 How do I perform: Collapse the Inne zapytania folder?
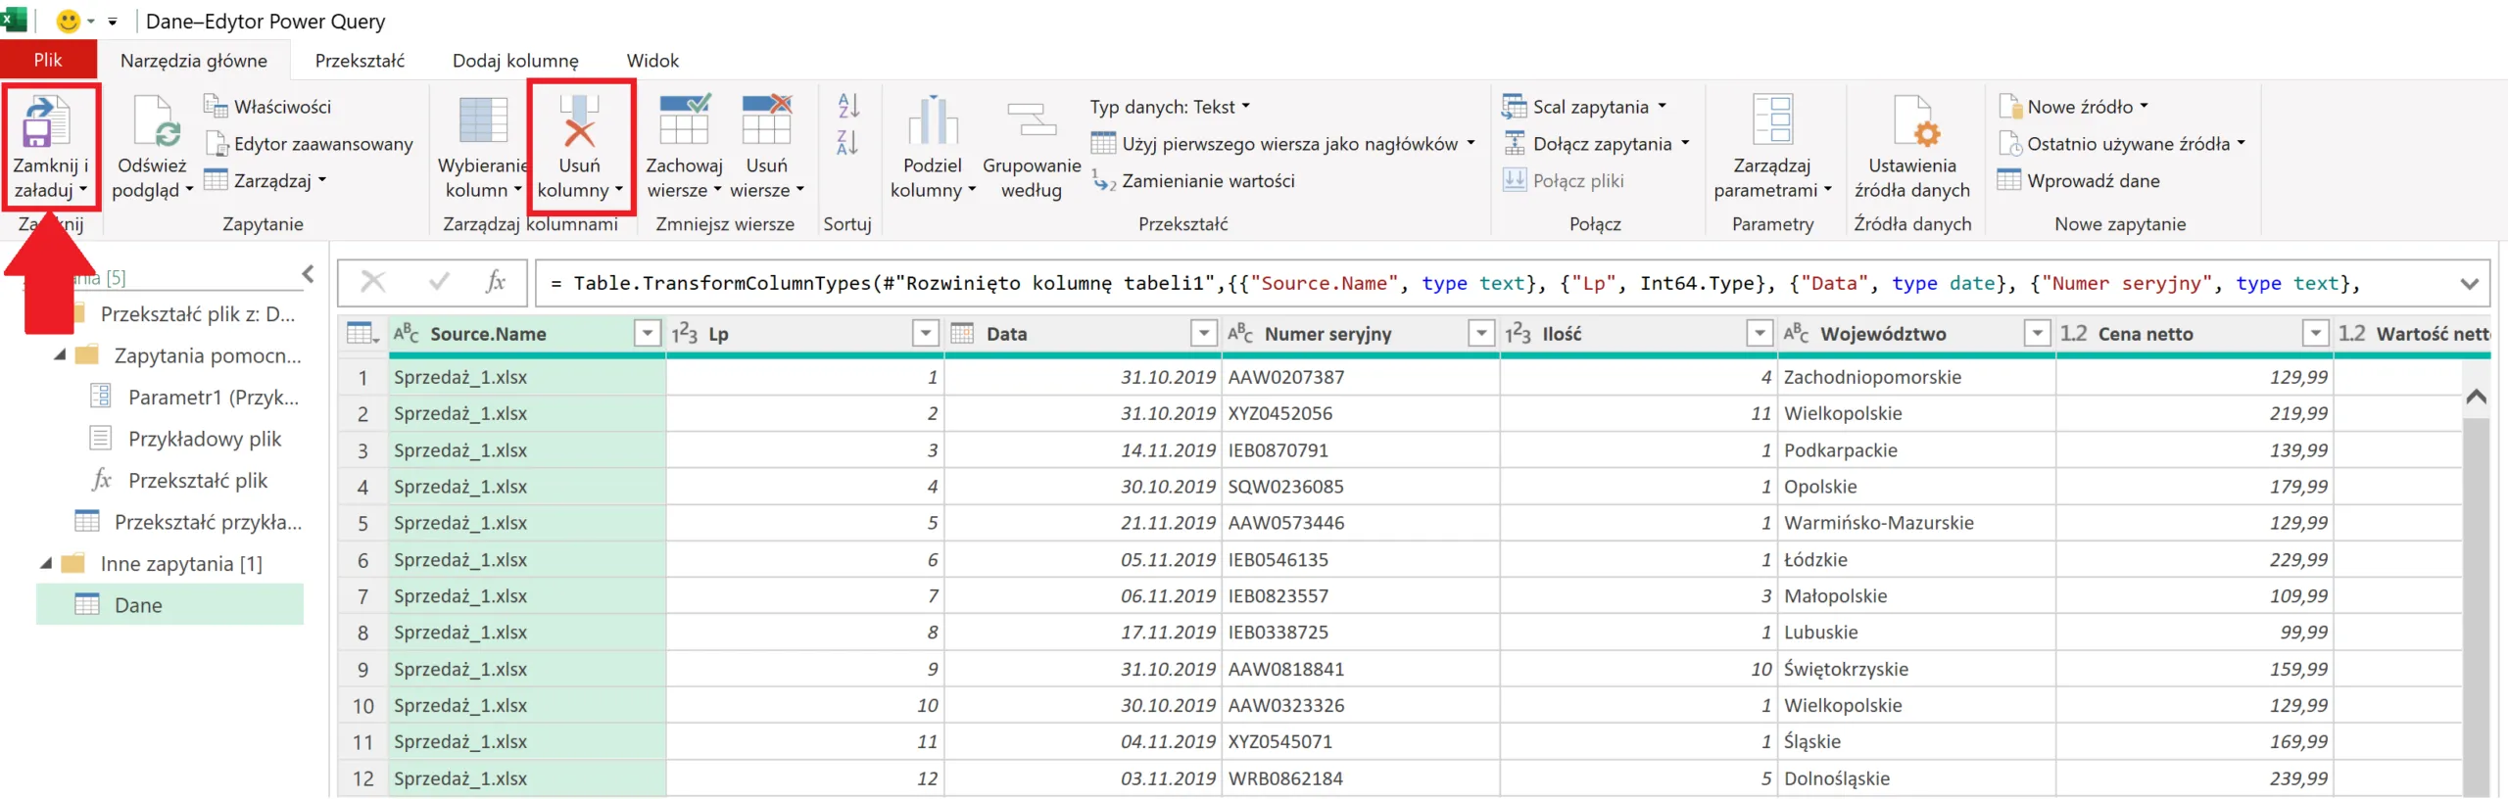46,564
